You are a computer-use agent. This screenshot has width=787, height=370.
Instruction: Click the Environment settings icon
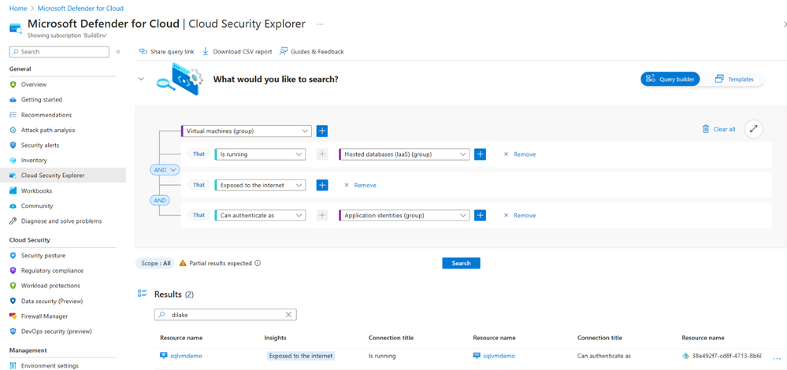[x=13, y=366]
